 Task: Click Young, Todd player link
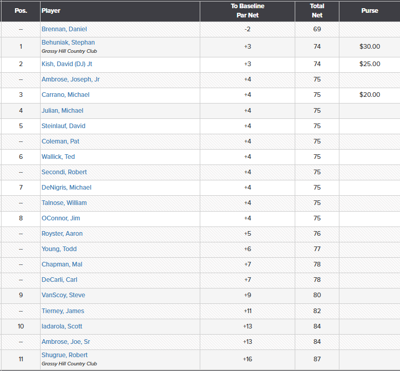(59, 249)
